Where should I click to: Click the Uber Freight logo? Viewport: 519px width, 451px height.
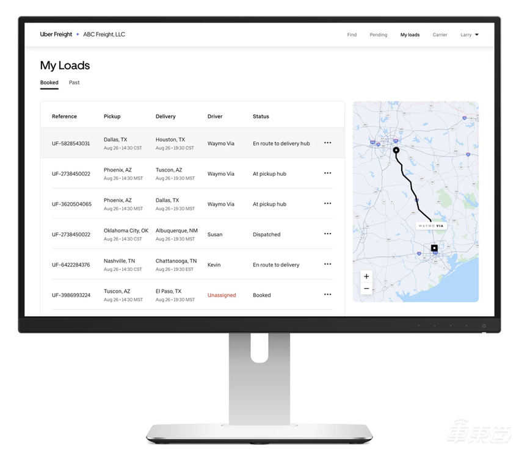pos(56,35)
